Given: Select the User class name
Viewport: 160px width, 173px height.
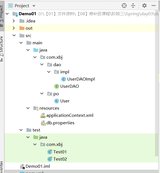Looking at the screenshot, I should 65,101.
